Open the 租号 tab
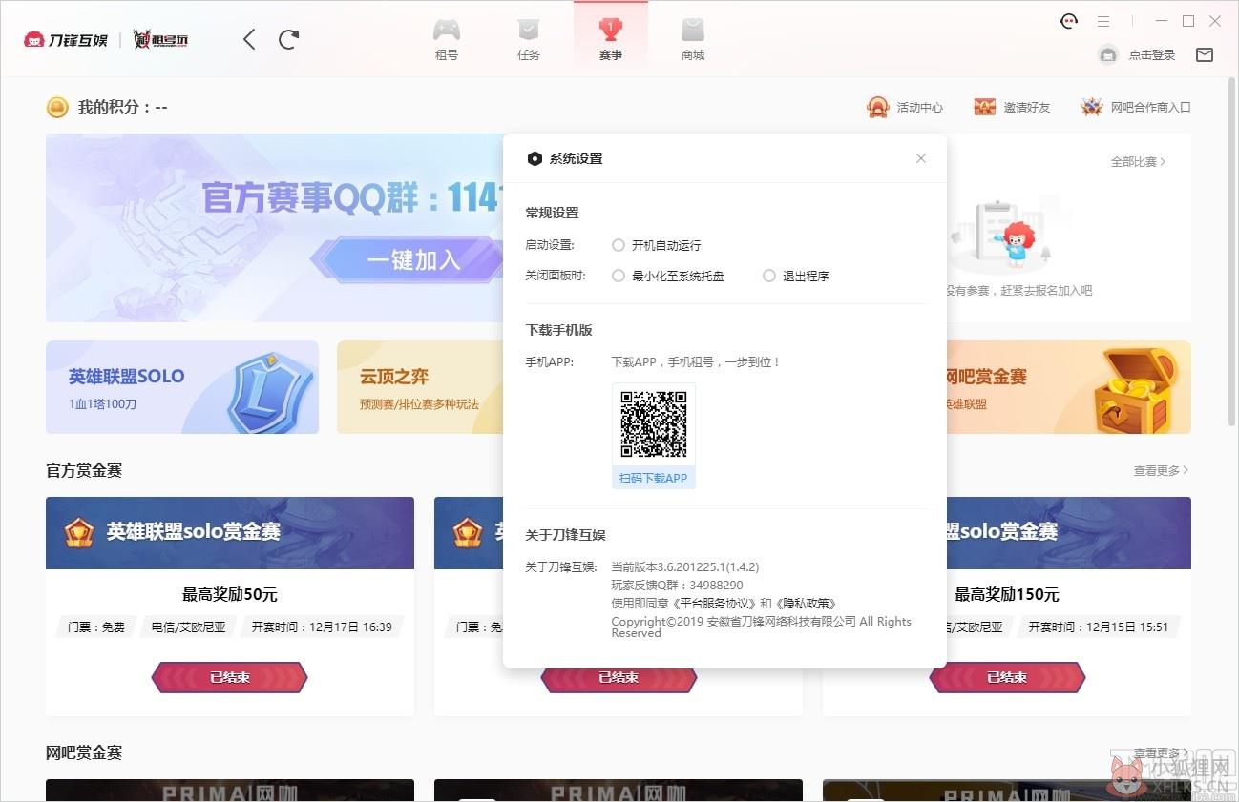 coord(447,39)
